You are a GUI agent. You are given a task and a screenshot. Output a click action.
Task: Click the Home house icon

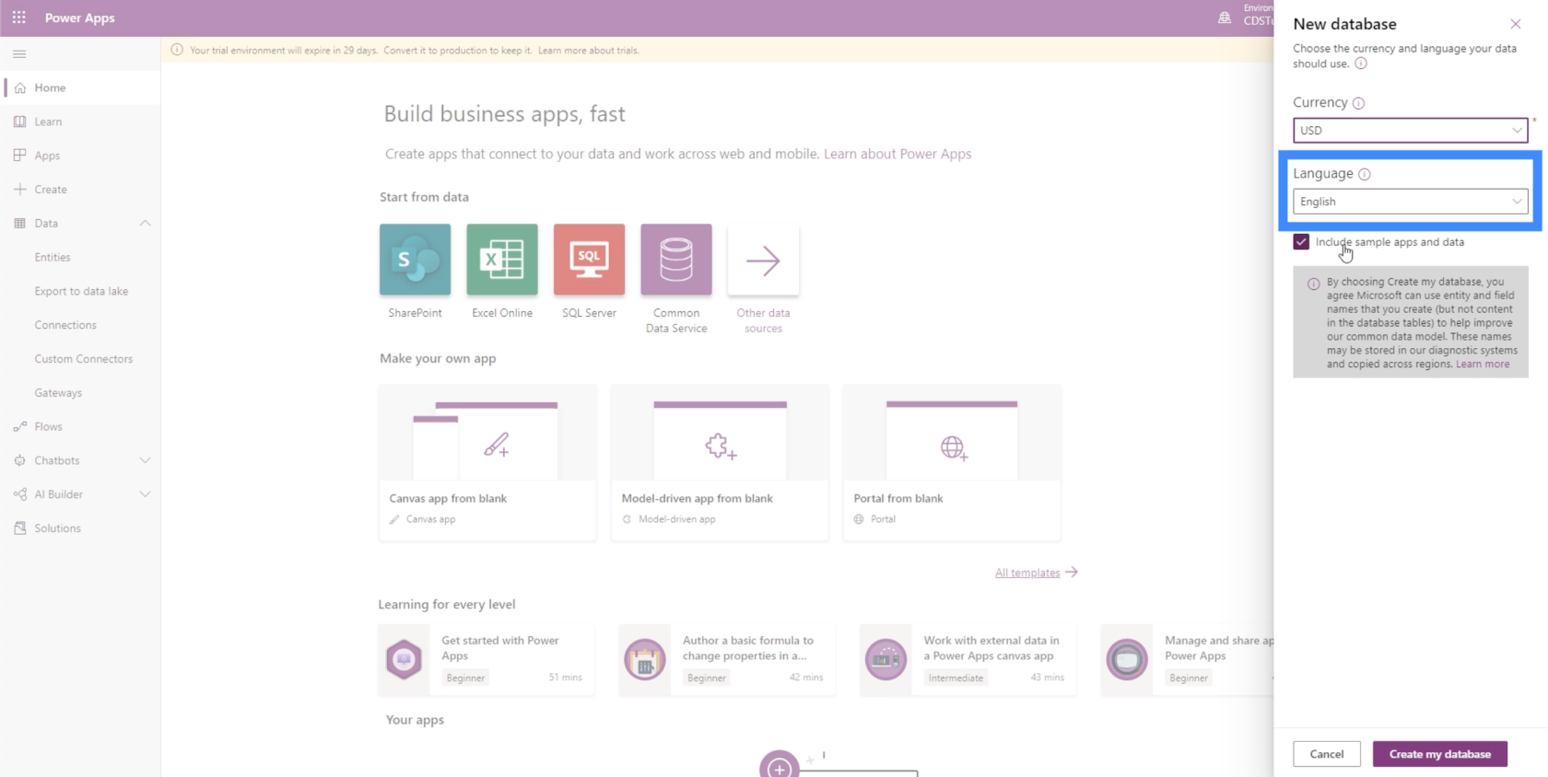click(x=19, y=87)
